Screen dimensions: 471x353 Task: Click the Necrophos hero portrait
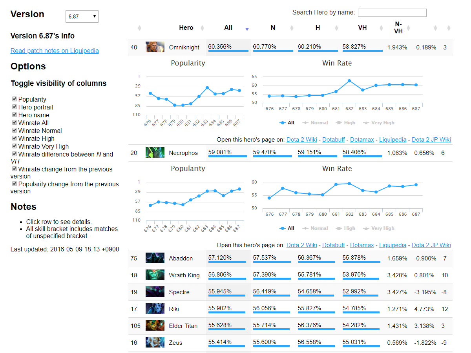click(155, 153)
